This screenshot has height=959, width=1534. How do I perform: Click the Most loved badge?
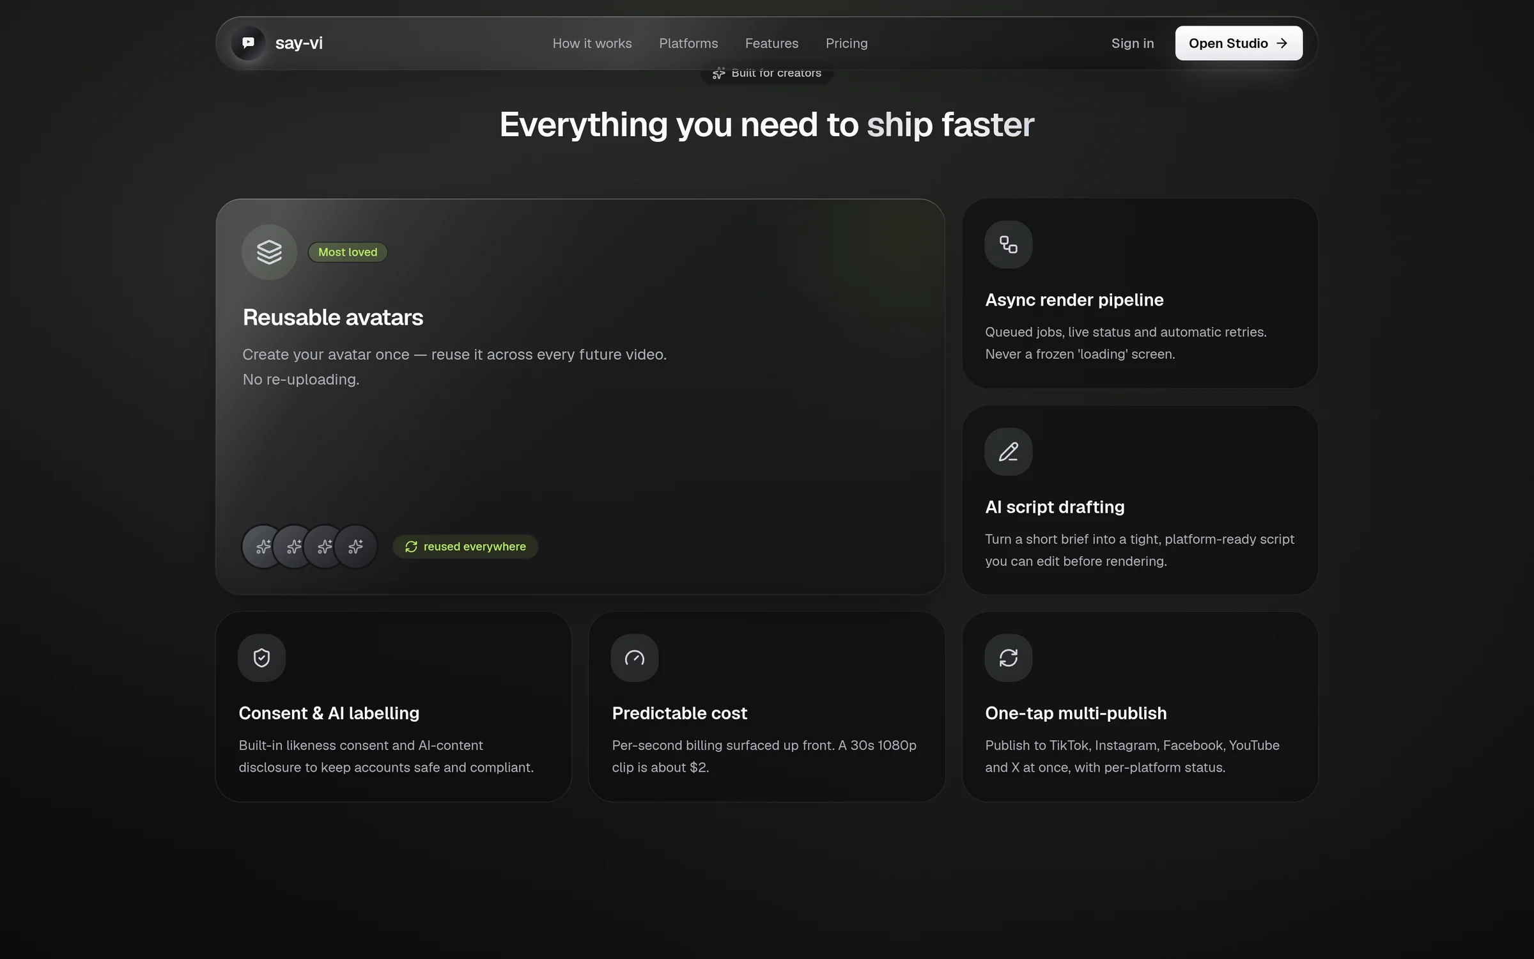click(x=348, y=252)
